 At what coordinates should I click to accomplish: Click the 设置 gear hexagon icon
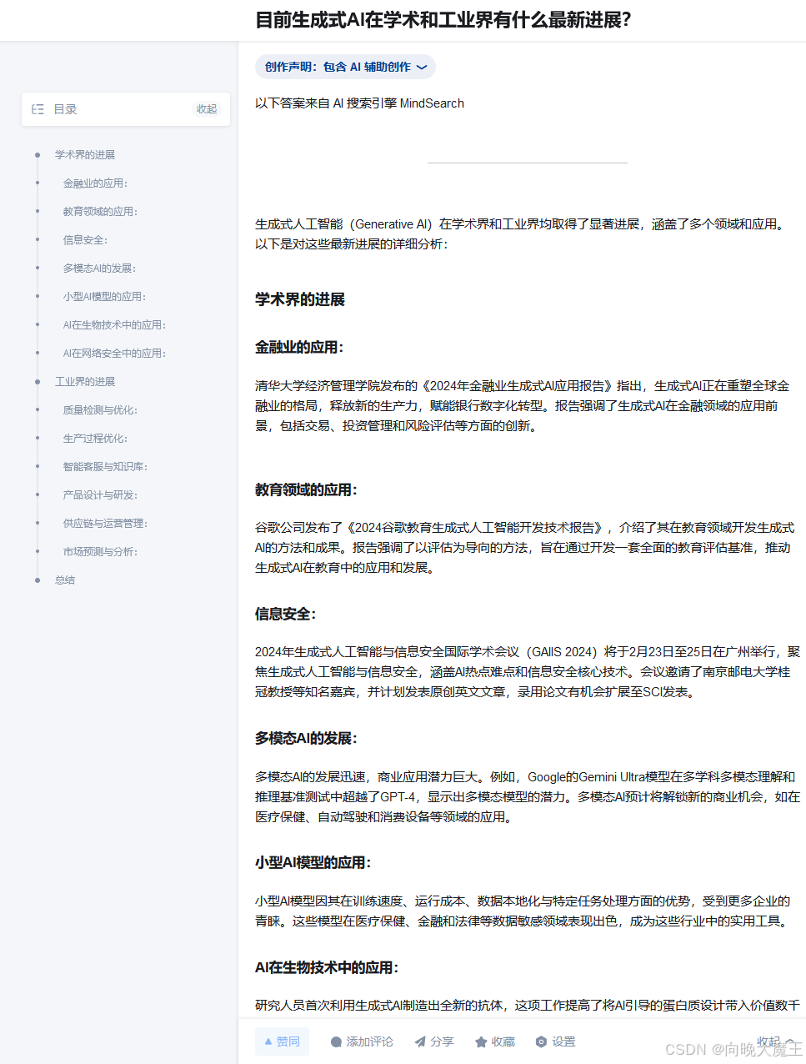point(541,1041)
